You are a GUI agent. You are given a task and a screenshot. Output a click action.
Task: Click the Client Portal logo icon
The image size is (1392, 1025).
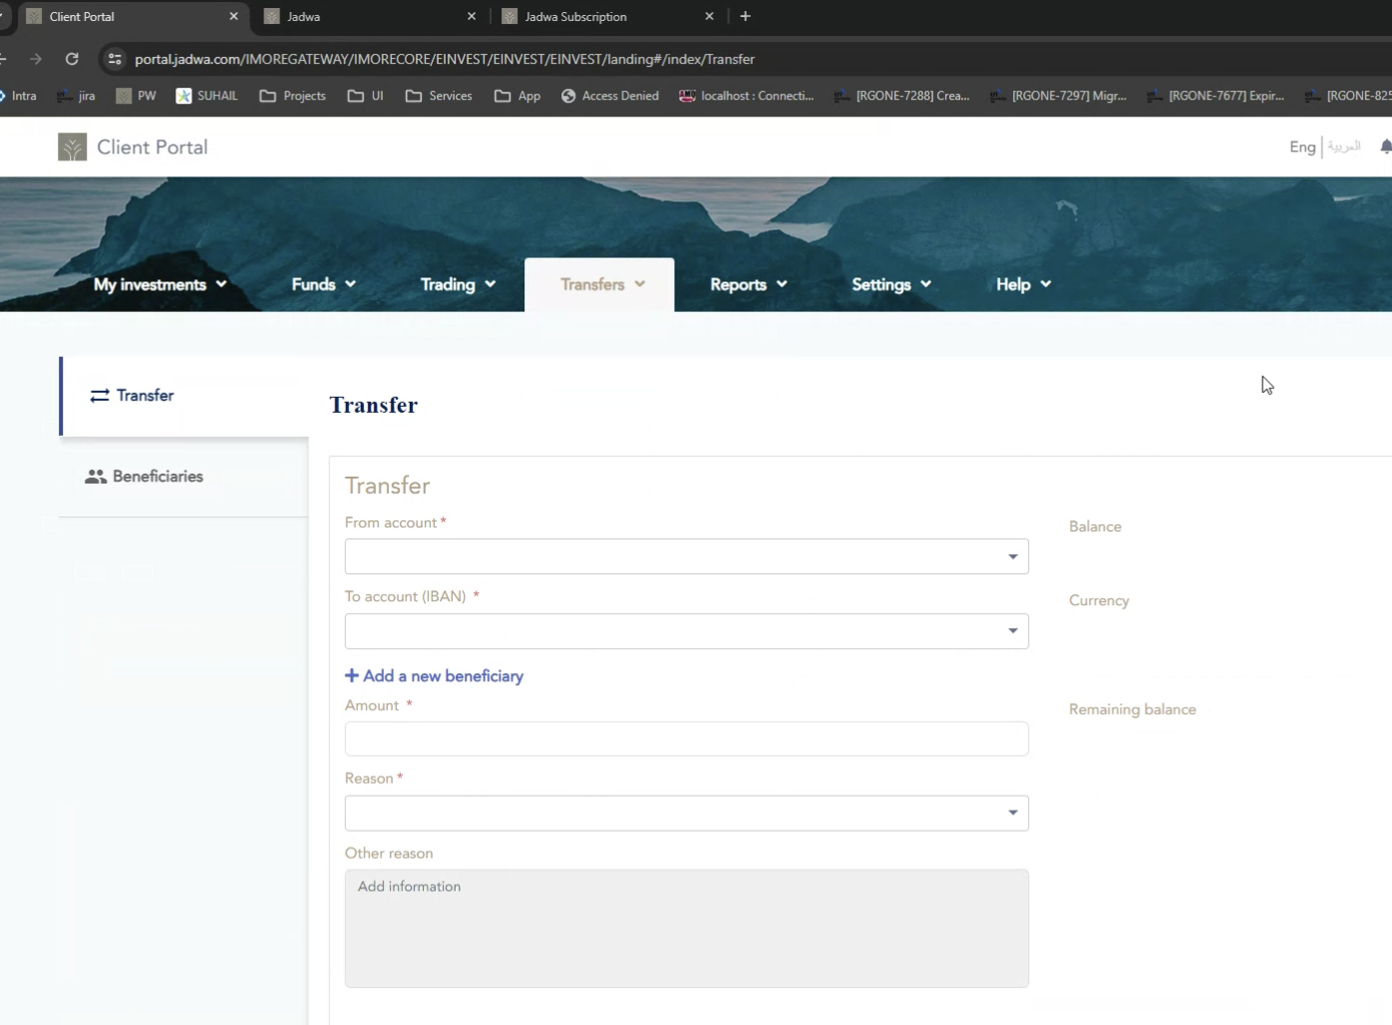(72, 148)
